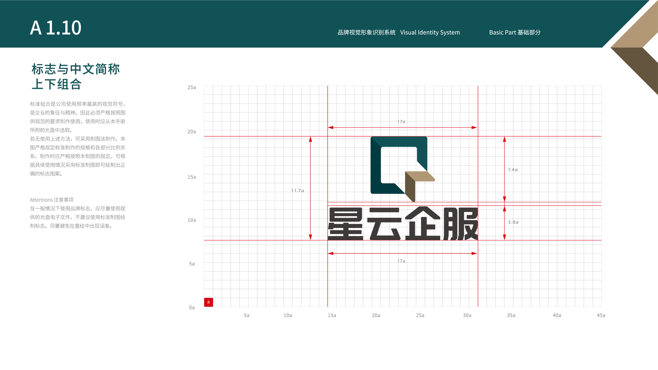Select the line 确的标志图案。

[46, 173]
